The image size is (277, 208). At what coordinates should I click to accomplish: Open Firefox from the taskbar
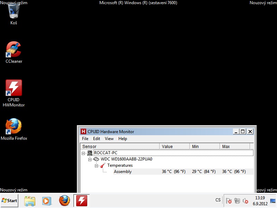[64, 201]
